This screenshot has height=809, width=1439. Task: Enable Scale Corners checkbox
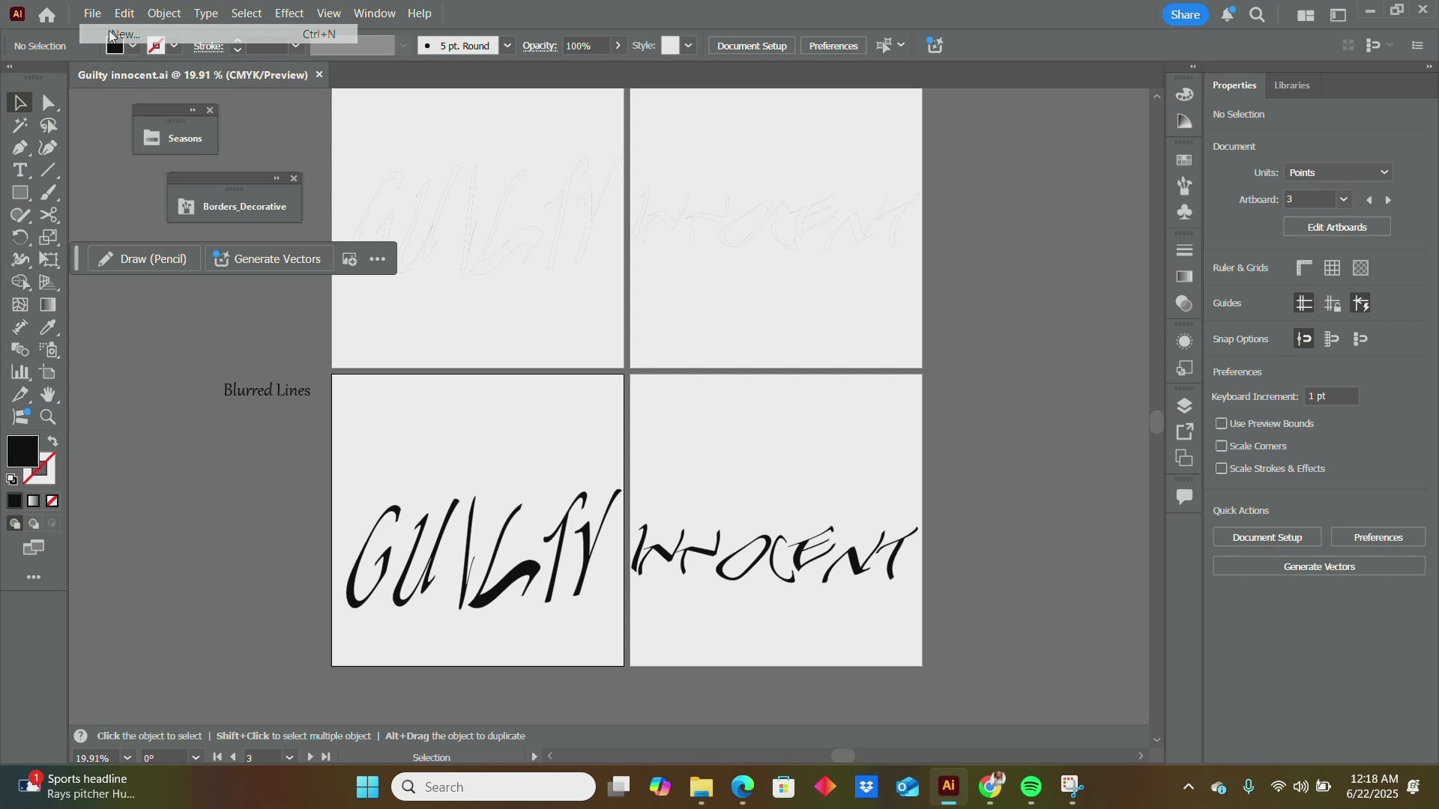[1222, 446]
